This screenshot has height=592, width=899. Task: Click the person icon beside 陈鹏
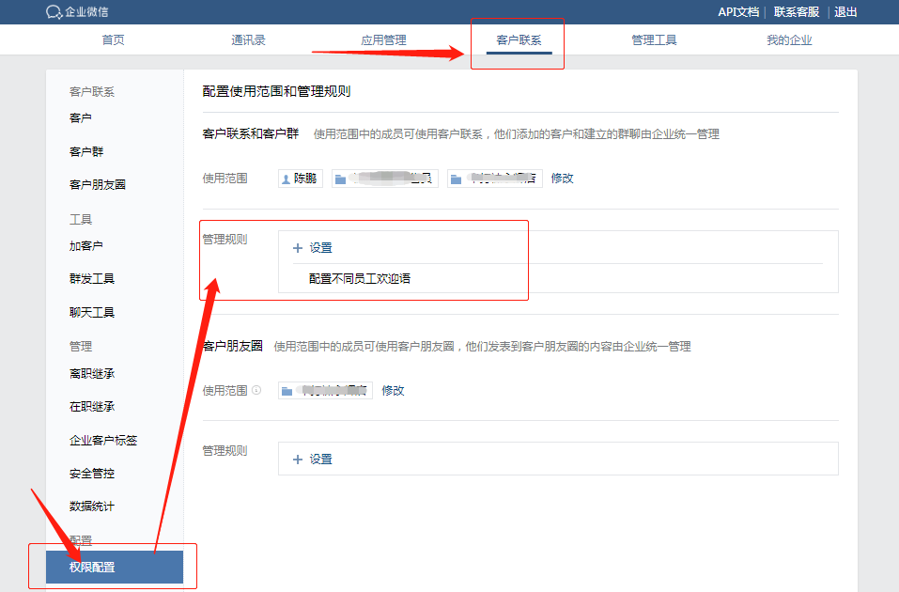tap(286, 179)
